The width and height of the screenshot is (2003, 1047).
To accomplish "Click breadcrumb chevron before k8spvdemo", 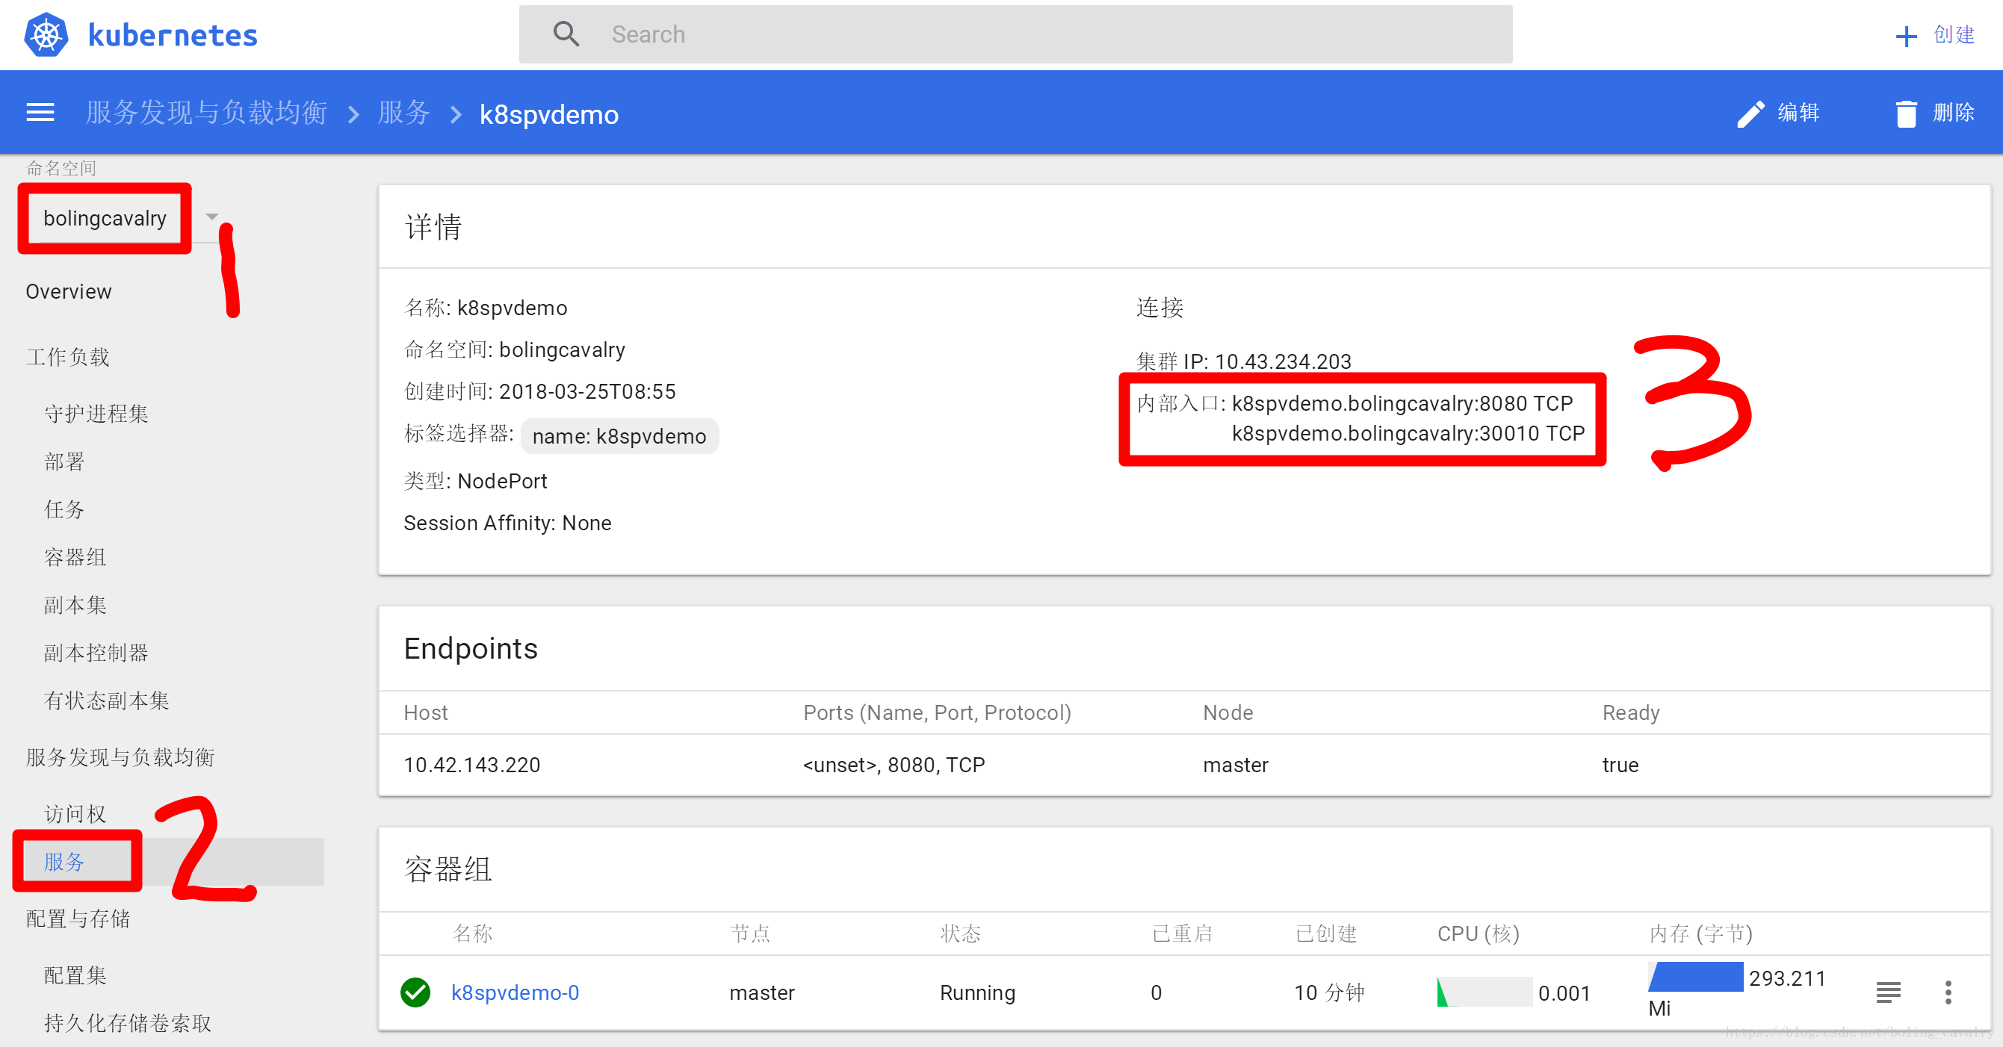I will click(x=456, y=114).
